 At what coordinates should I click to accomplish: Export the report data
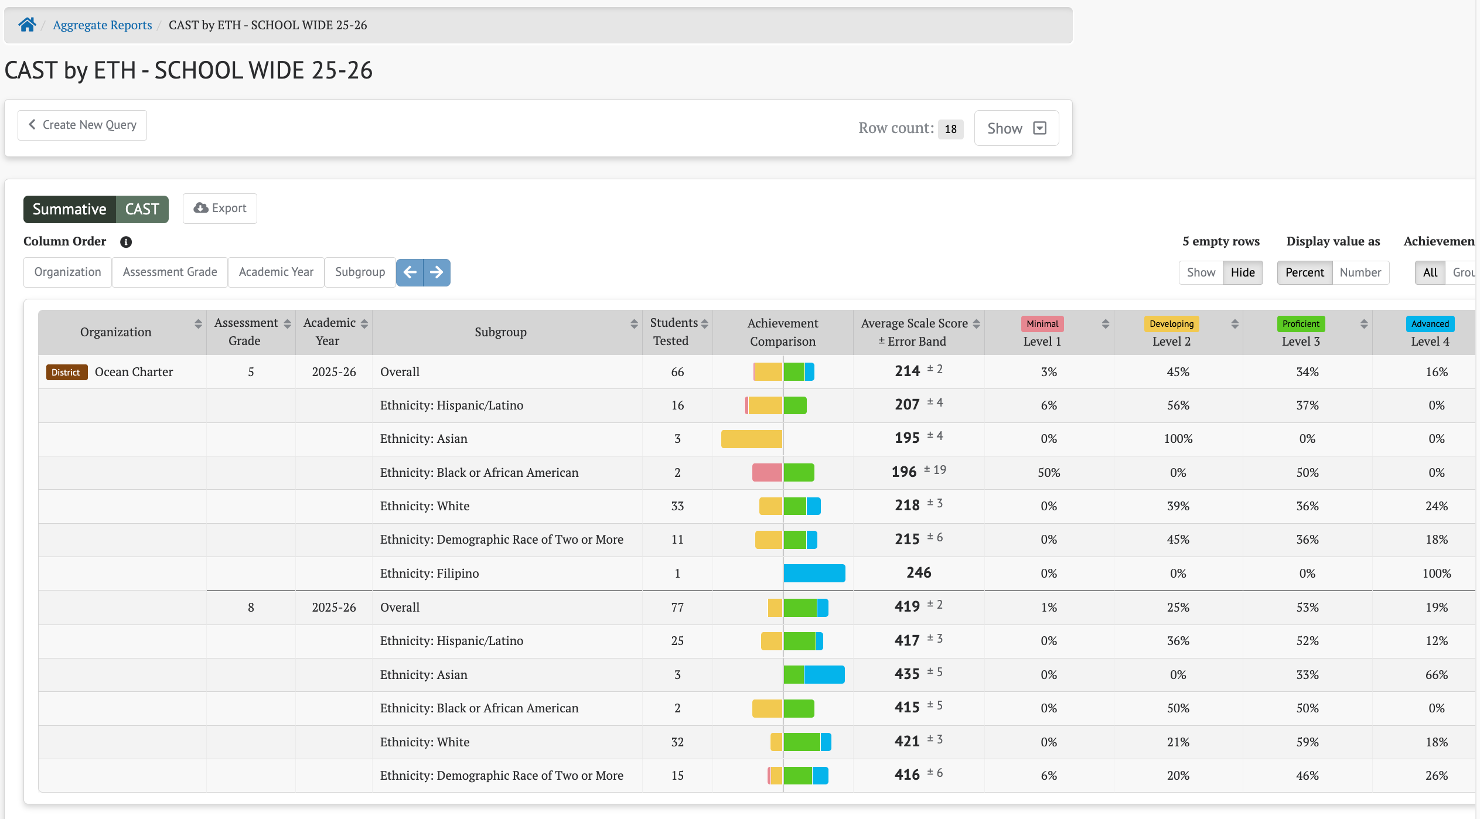tap(220, 209)
